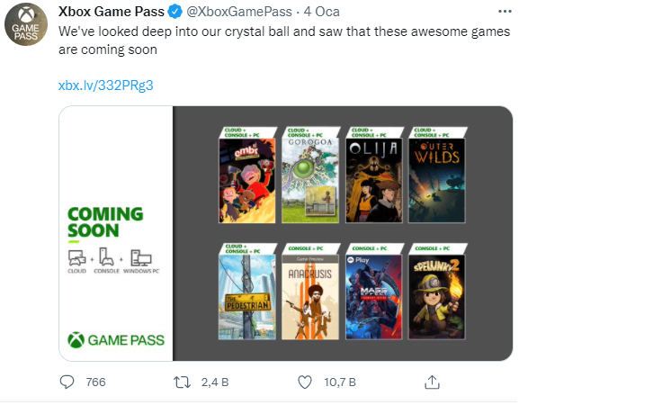Like the tweet with heart icon

[304, 382]
